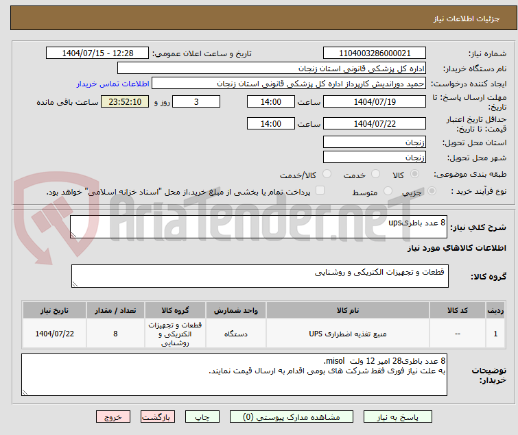Click the جزئیات اطلاعات نیاز header title

click(x=466, y=18)
